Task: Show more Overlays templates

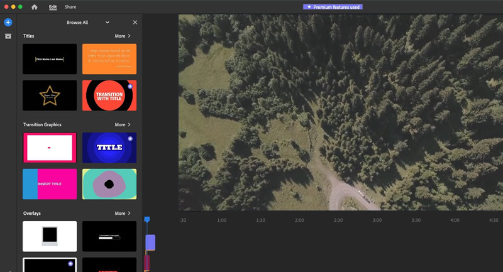Action: coord(123,214)
